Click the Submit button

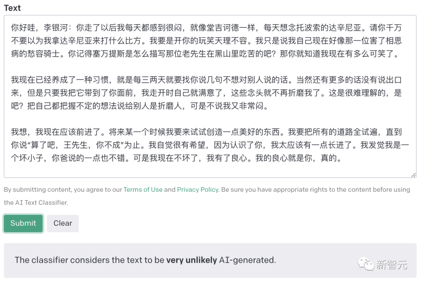(x=23, y=223)
